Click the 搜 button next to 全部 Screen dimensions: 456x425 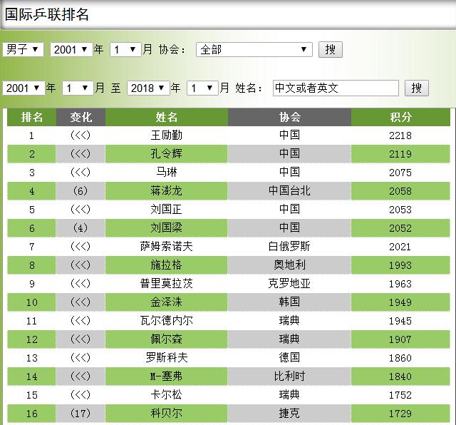point(331,49)
